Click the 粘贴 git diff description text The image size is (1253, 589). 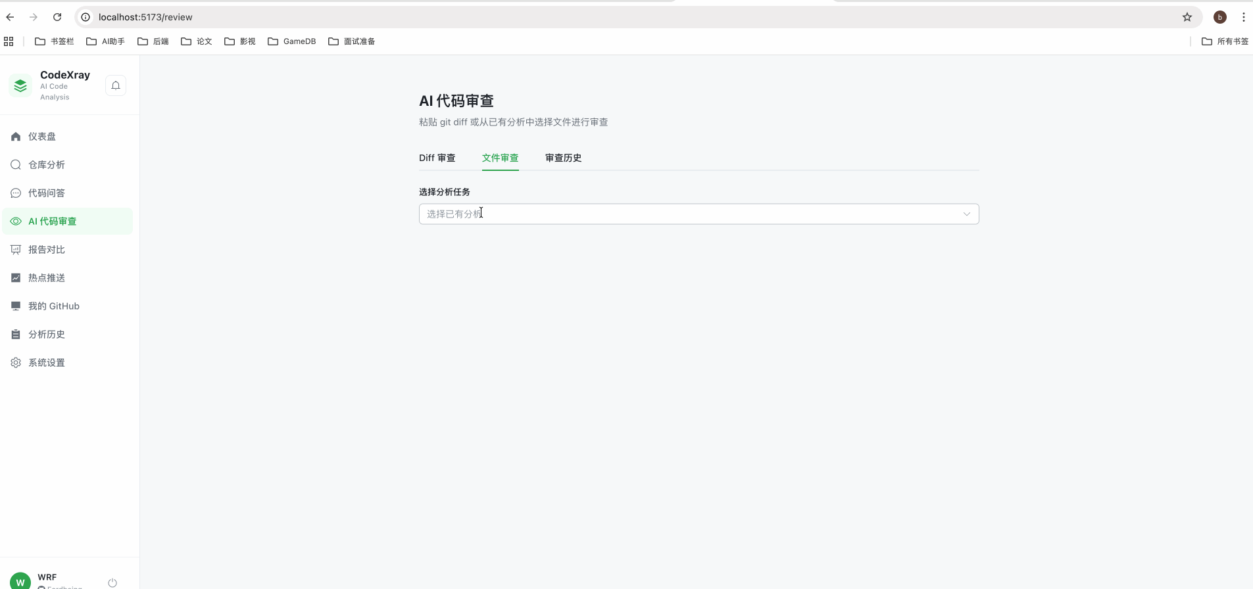(x=514, y=122)
